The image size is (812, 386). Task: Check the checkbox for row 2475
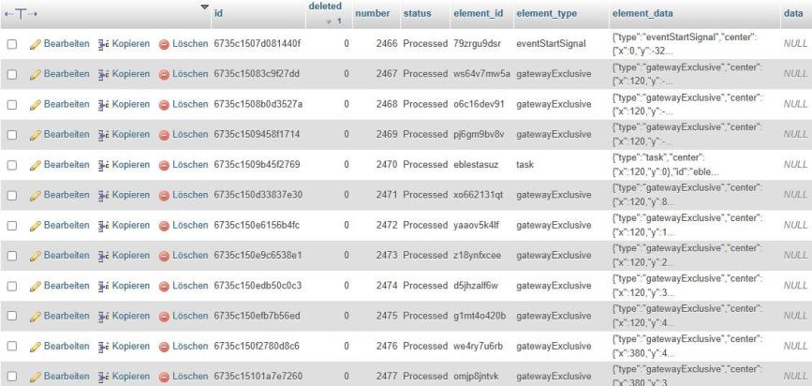11,316
